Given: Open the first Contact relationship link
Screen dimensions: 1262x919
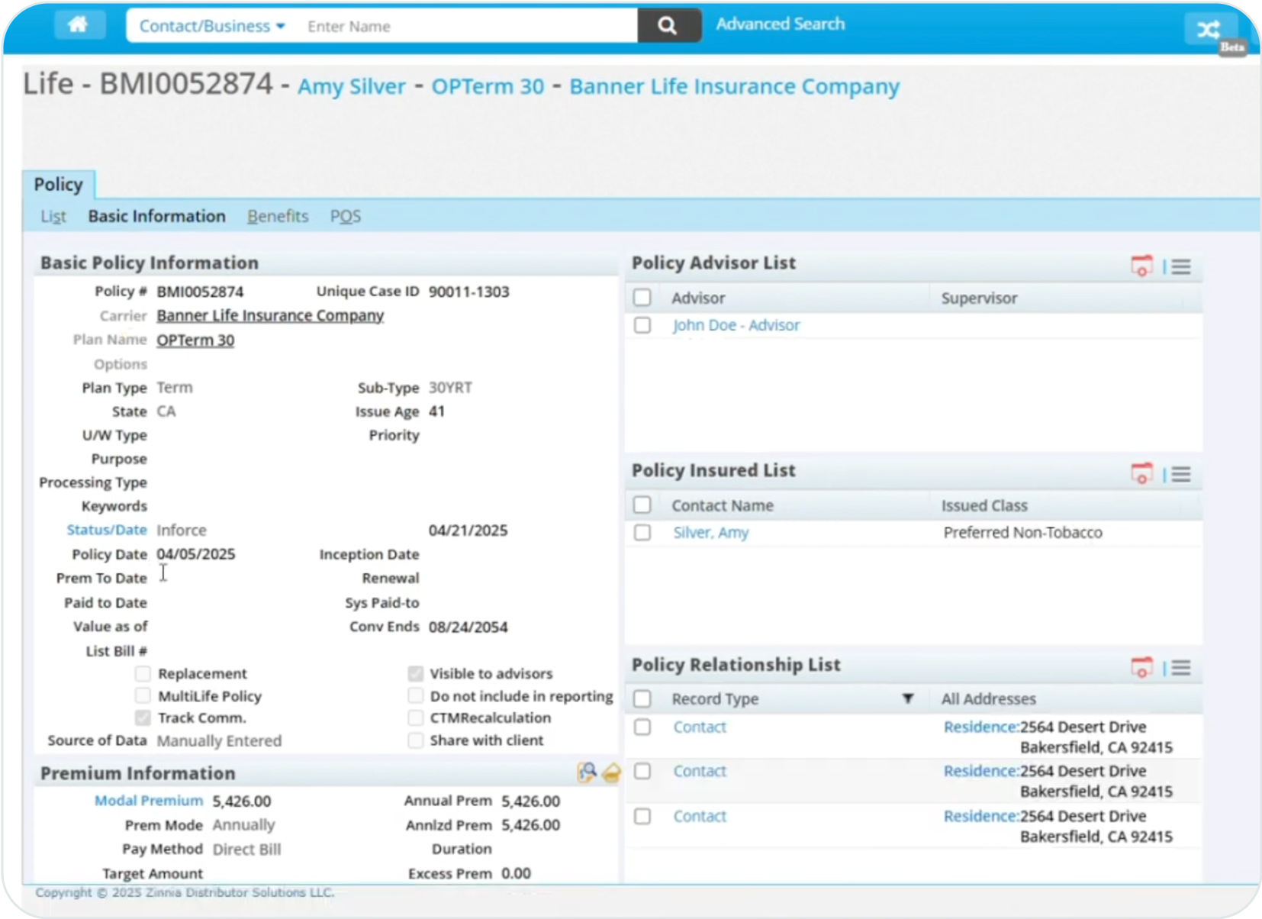Looking at the screenshot, I should (x=700, y=727).
